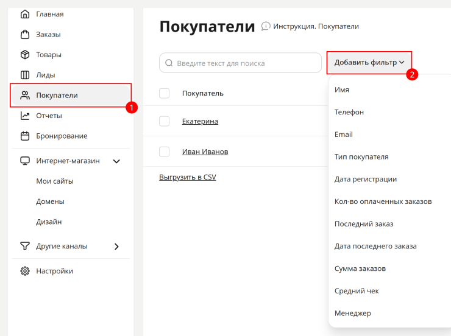This screenshot has width=451, height=336.
Task: Tick the select-all checkbox beside Покупатель header
Action: pos(164,93)
